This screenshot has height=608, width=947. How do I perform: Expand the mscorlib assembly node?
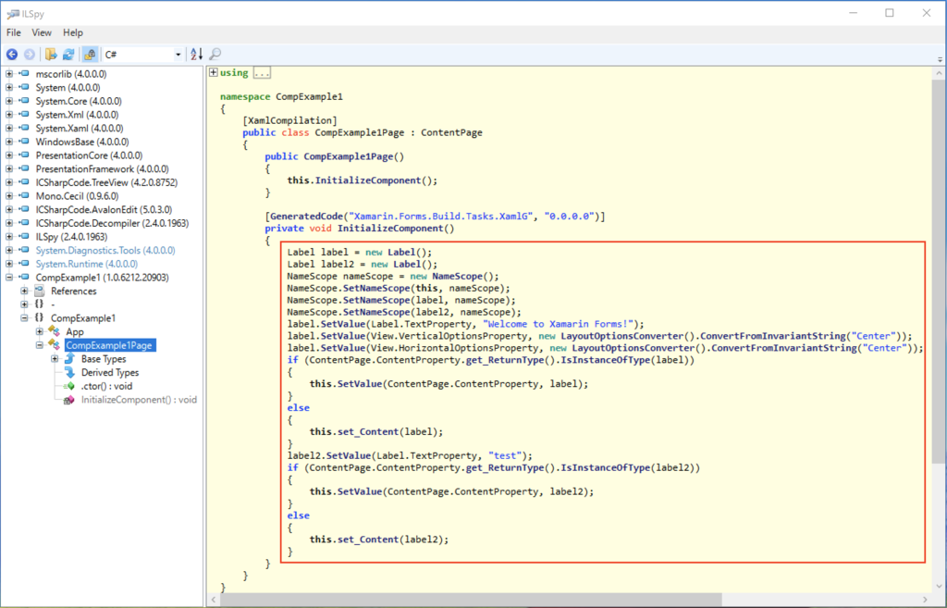pos(9,74)
